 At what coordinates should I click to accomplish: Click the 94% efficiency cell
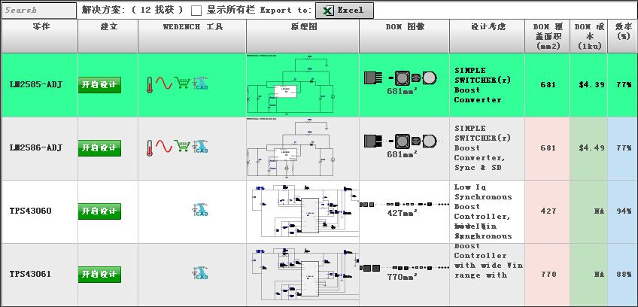coord(624,211)
